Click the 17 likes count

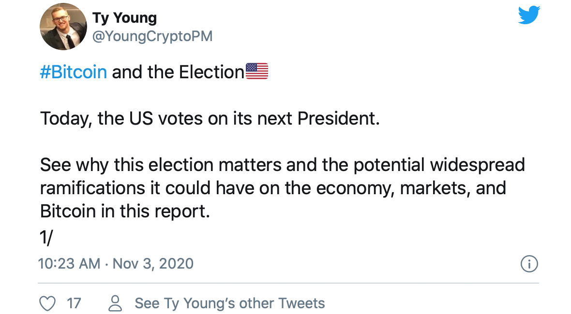pos(74,303)
